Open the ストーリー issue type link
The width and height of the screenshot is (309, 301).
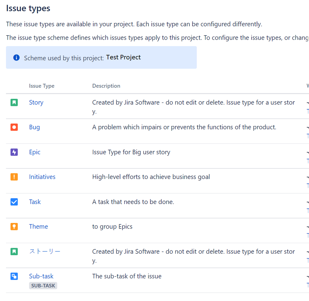click(x=45, y=251)
